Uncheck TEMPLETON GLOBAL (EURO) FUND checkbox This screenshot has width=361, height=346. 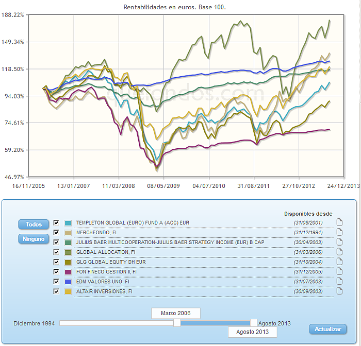[x=56, y=222]
